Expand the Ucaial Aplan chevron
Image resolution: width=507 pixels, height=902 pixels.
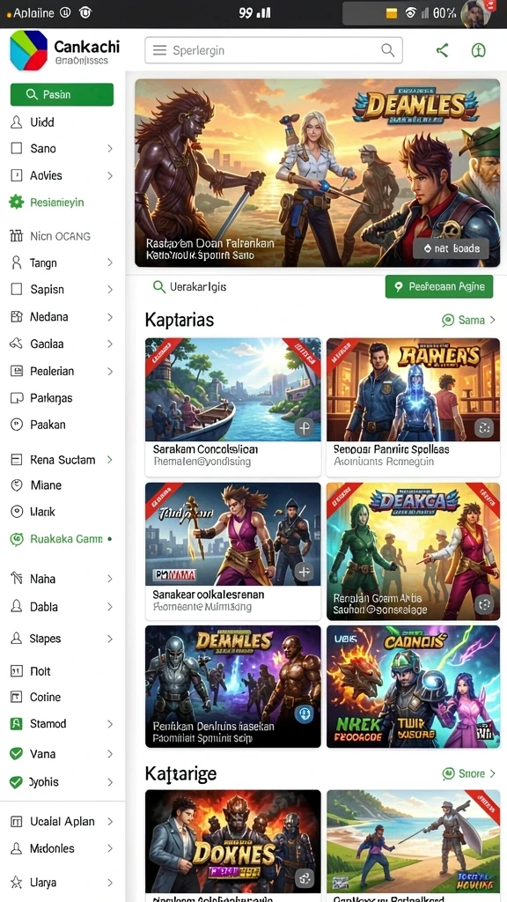[110, 822]
